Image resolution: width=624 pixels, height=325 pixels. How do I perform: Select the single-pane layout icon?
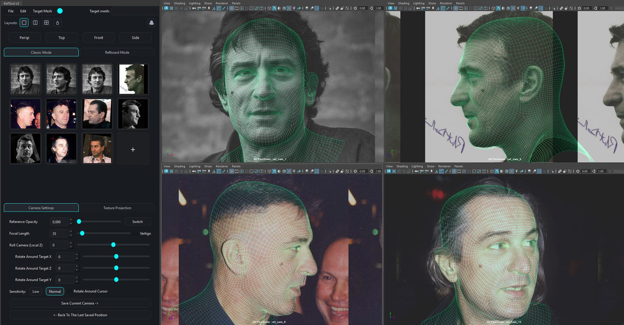pos(24,23)
